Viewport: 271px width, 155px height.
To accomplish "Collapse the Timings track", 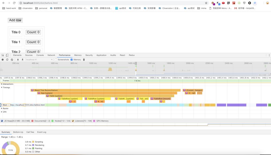I will click(x=2, y=87).
